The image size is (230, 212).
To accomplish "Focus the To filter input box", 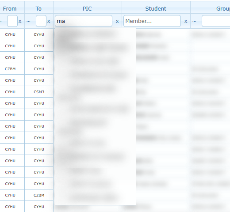I will [41, 21].
